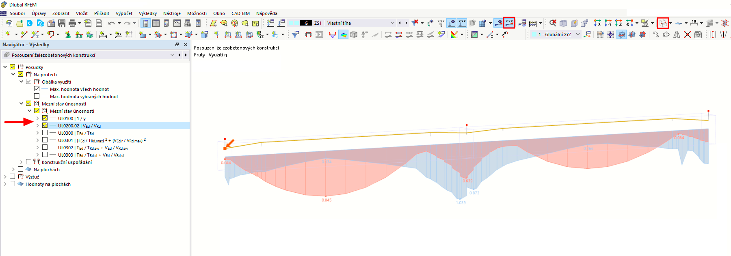
Task: Open the Výsledky menu
Action: [x=148, y=13]
